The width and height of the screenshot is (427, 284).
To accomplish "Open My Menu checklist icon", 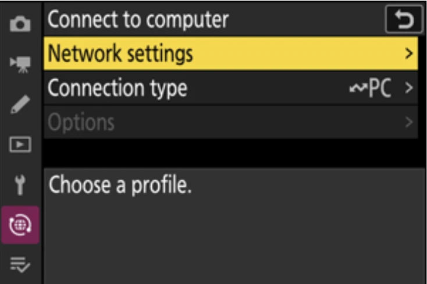I will (20, 264).
